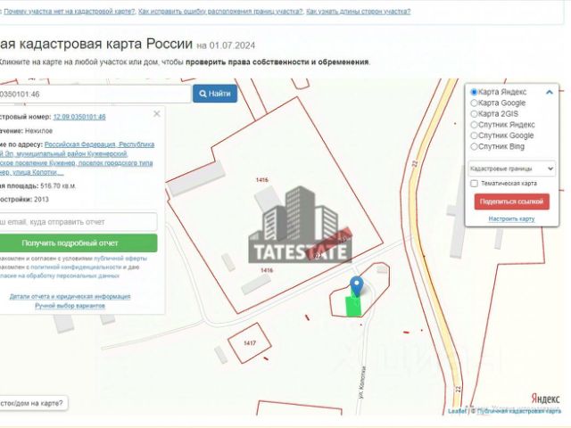This screenshot has width=571, height=428.
Task: Select Спутник Google radio option
Action: coord(474,136)
